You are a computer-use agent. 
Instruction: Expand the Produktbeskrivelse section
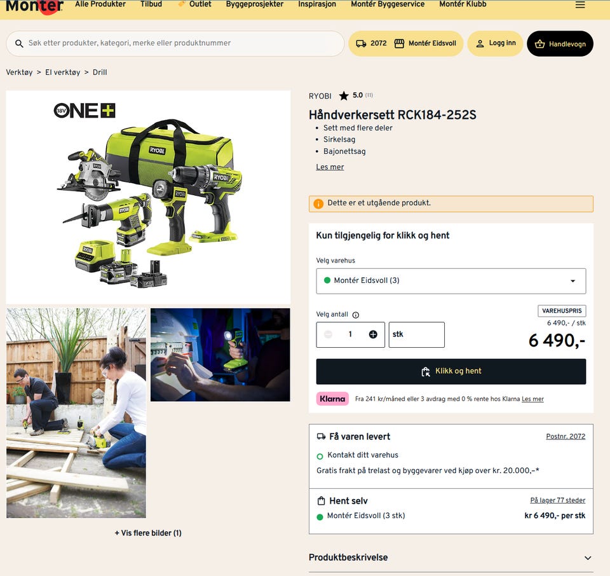[x=451, y=558]
